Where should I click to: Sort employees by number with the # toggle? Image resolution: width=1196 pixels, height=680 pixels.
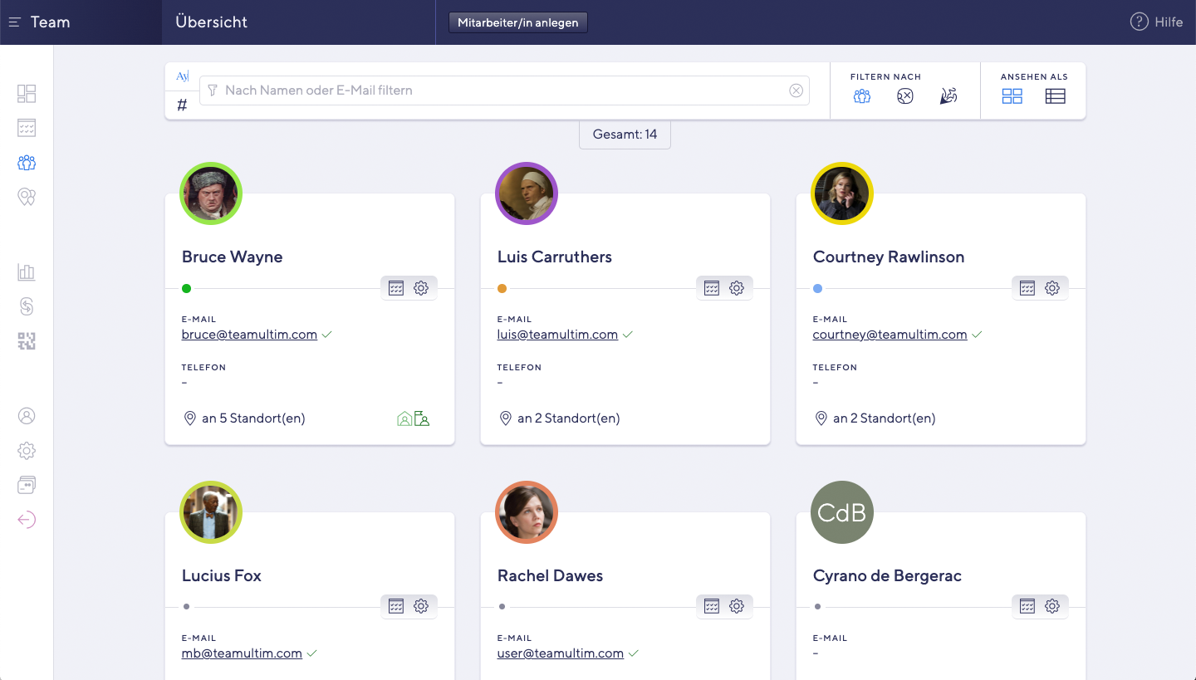pyautogui.click(x=183, y=105)
